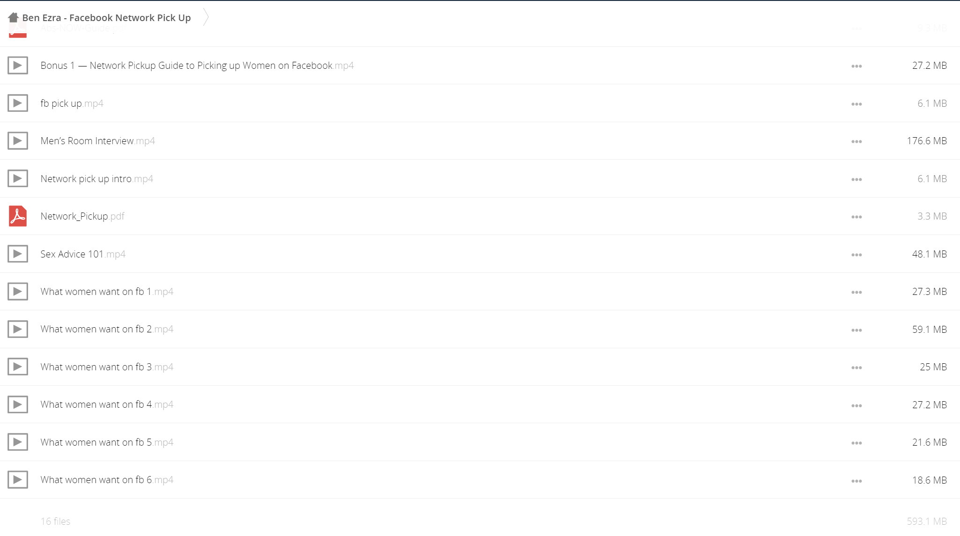Click the breadcrumb chevron arrow
The width and height of the screenshot is (960, 536).
[206, 17]
